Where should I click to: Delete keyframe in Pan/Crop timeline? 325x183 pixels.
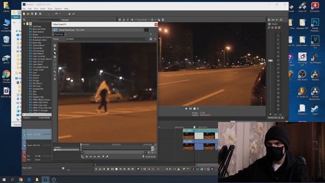(107, 157)
